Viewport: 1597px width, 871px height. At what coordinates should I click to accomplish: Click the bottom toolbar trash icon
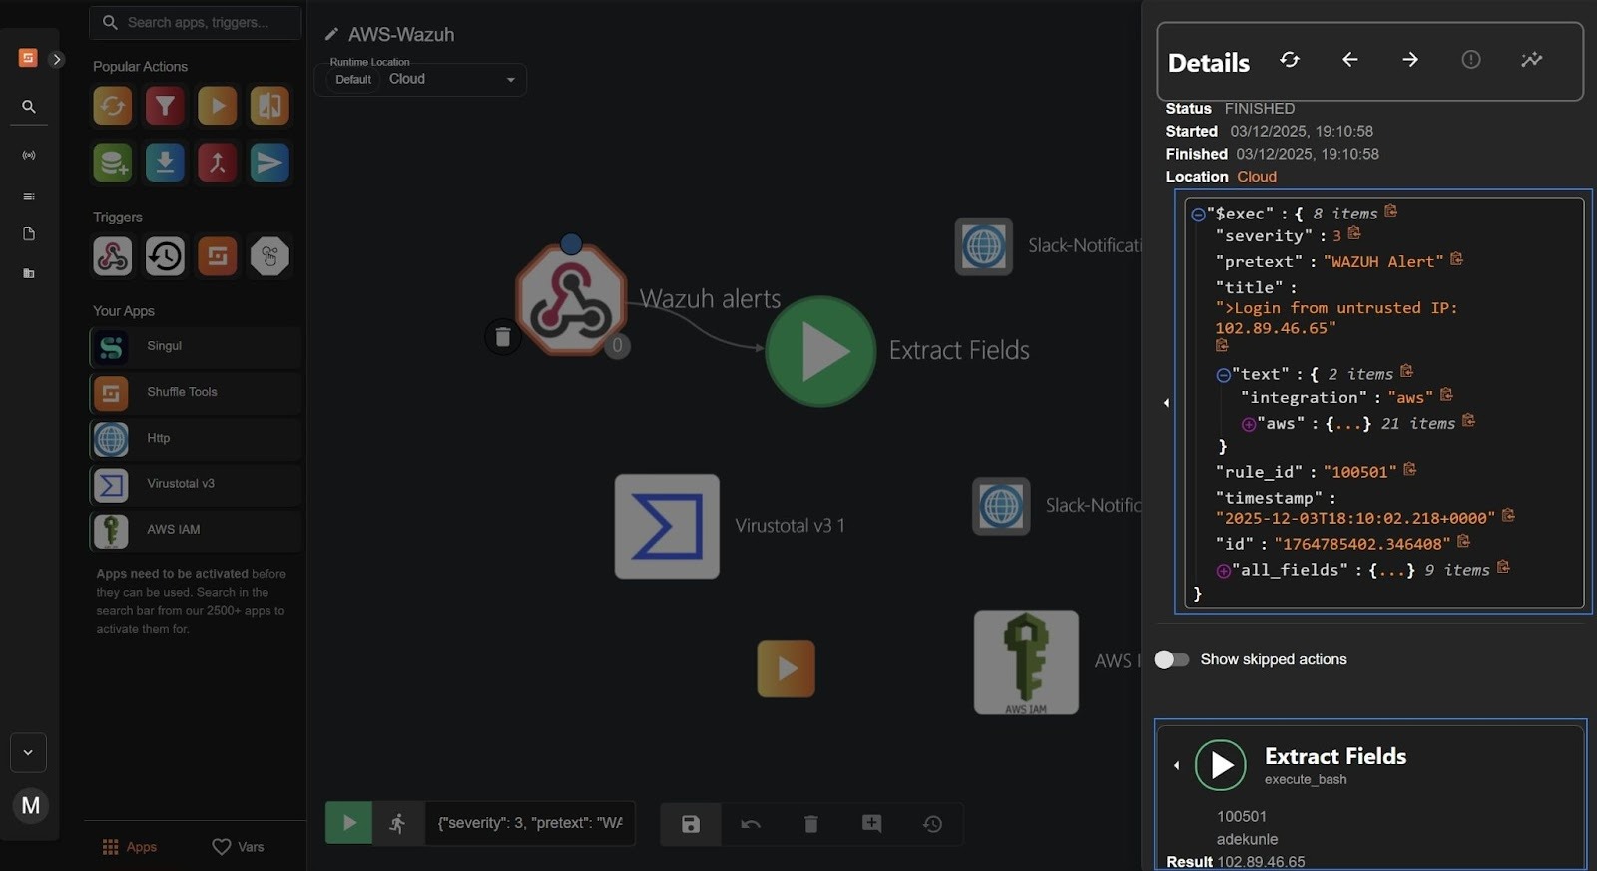811,824
